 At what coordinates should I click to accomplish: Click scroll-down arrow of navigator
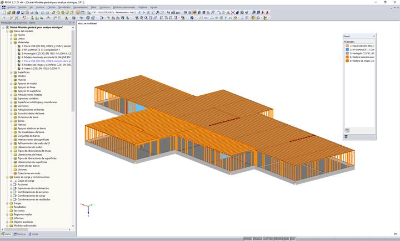click(73, 226)
